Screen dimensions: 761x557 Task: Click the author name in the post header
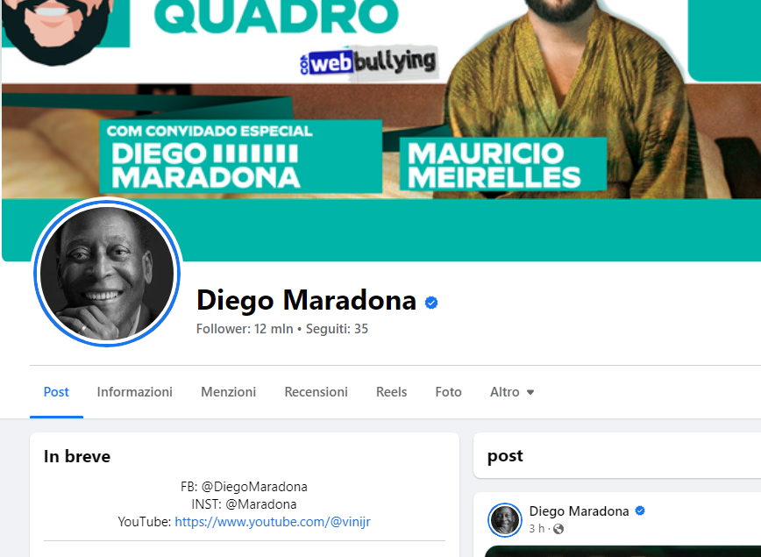coord(579,511)
